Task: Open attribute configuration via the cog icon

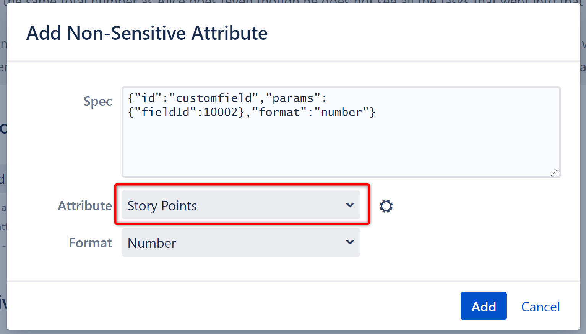Action: tap(386, 206)
